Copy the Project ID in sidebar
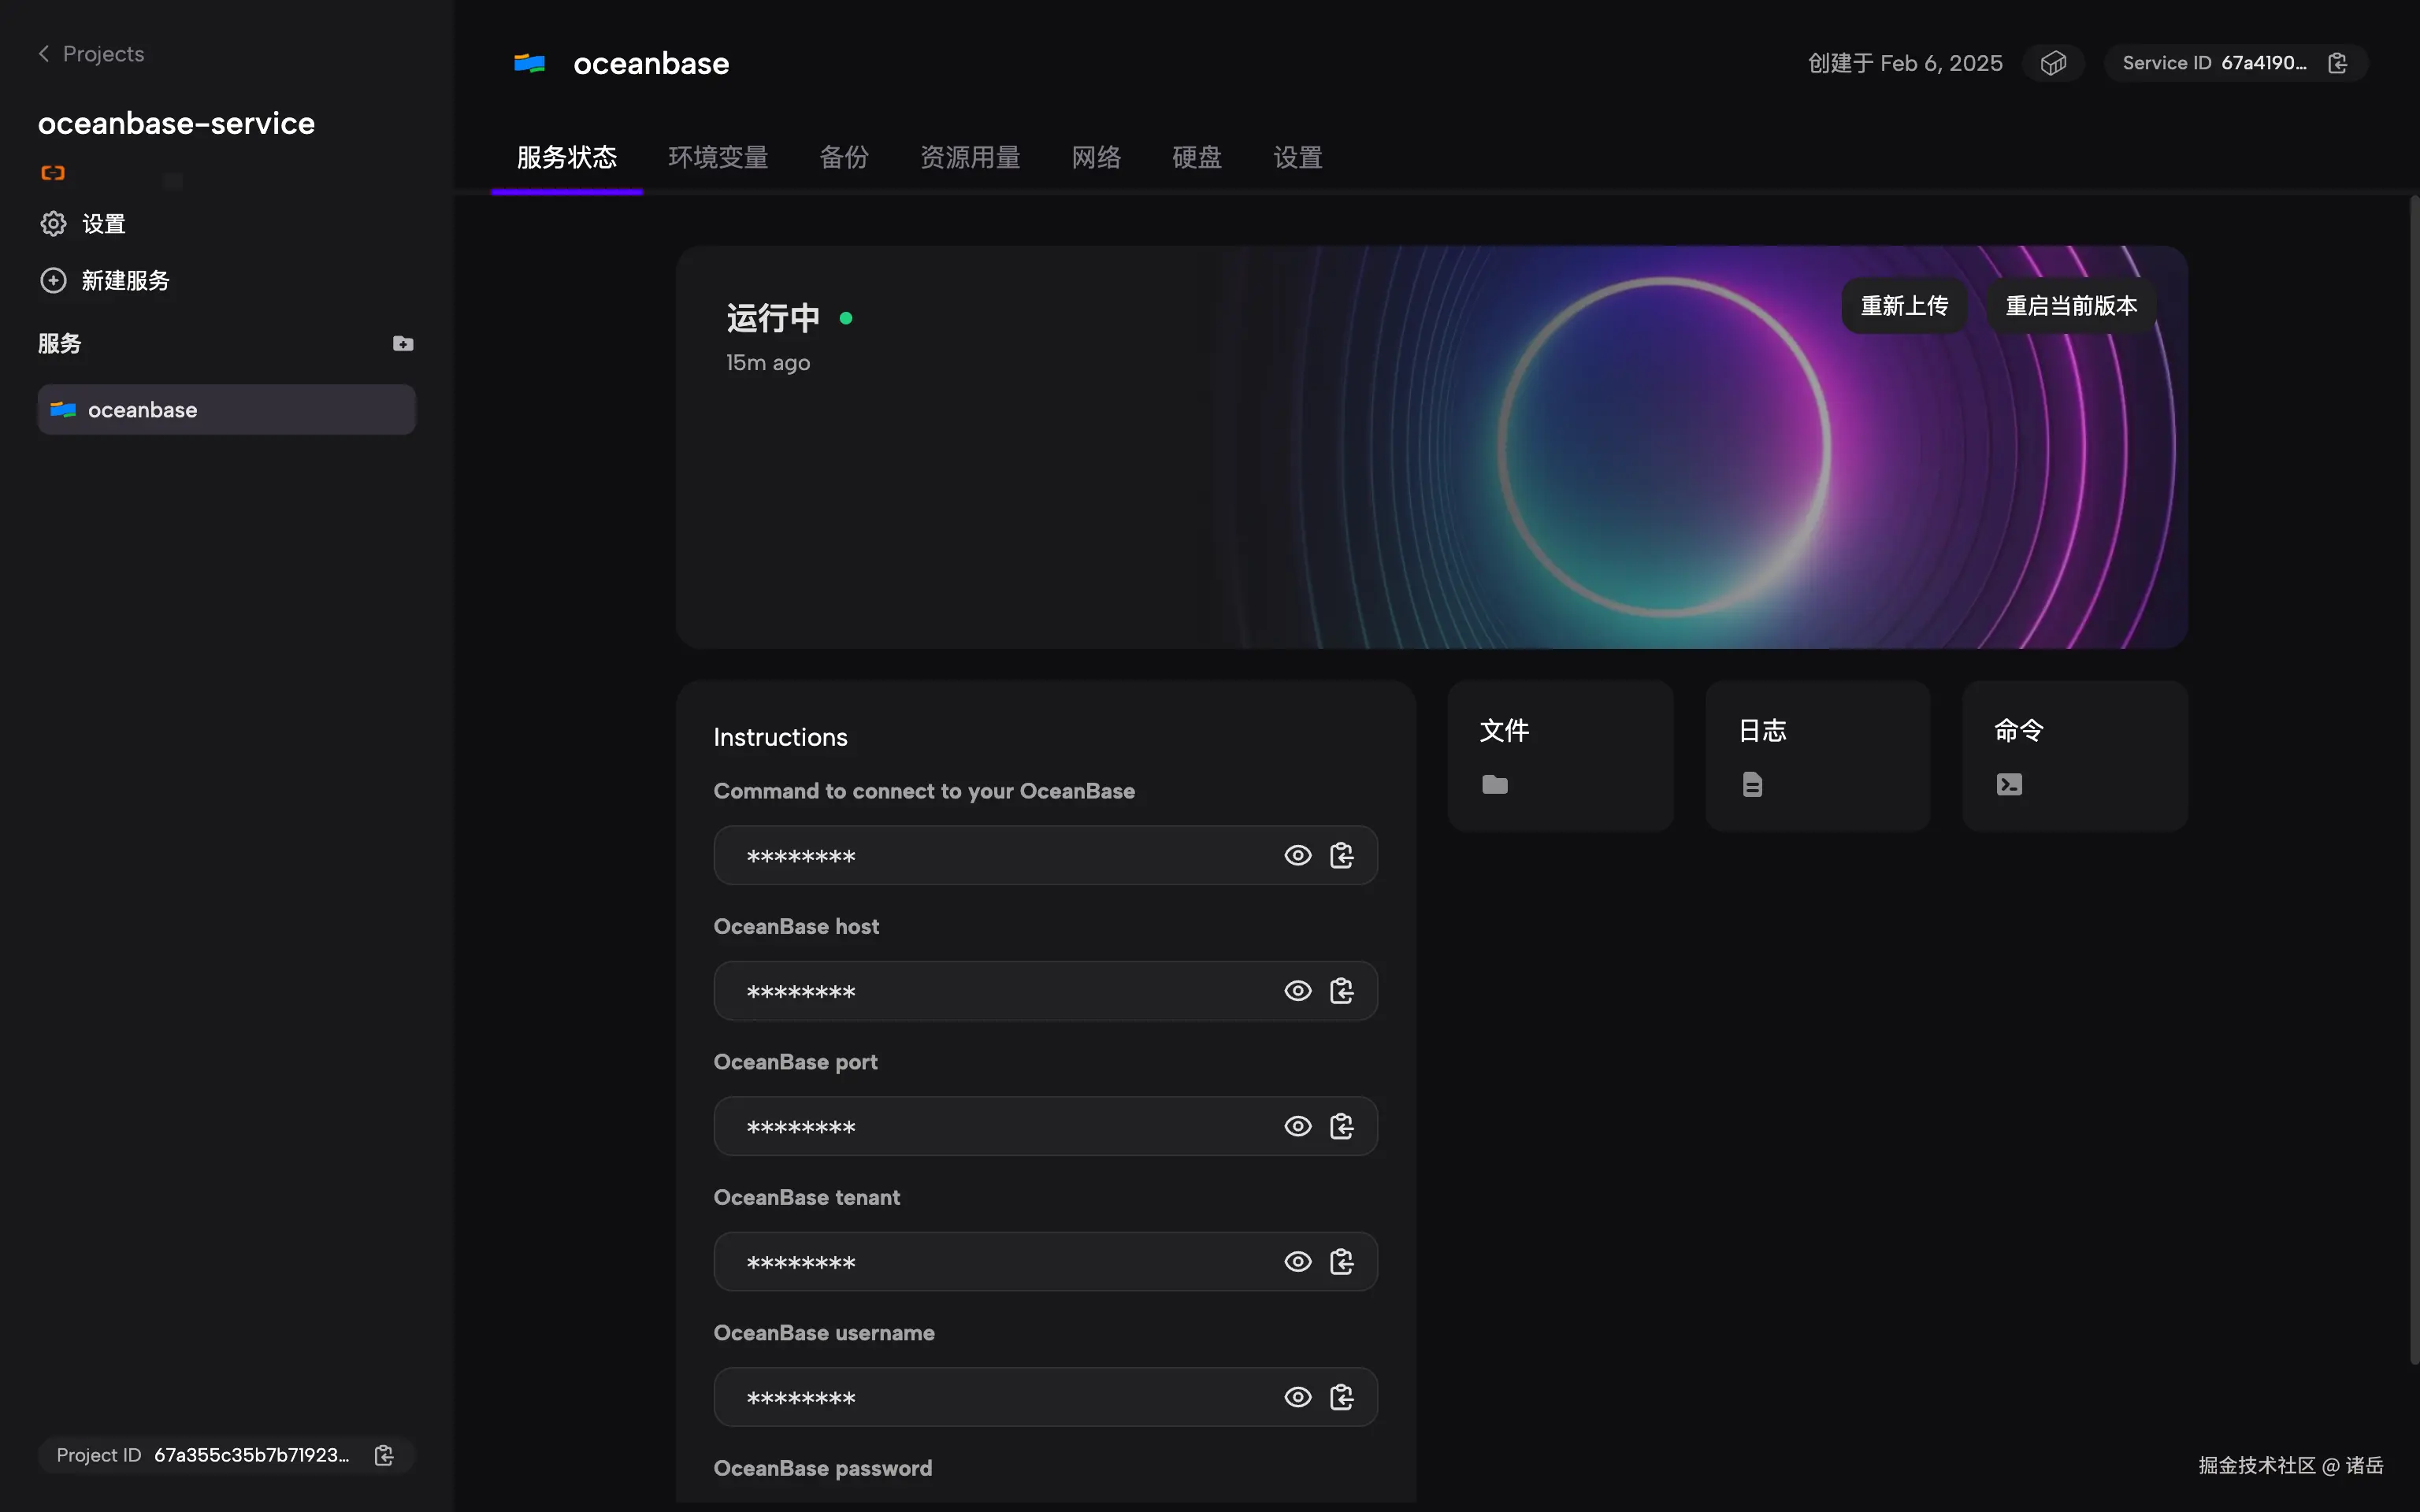Screen dimensions: 2420x1512 pyautogui.click(x=384, y=1455)
